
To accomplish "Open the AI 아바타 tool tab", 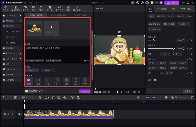I will pyautogui.click(x=16, y=8).
